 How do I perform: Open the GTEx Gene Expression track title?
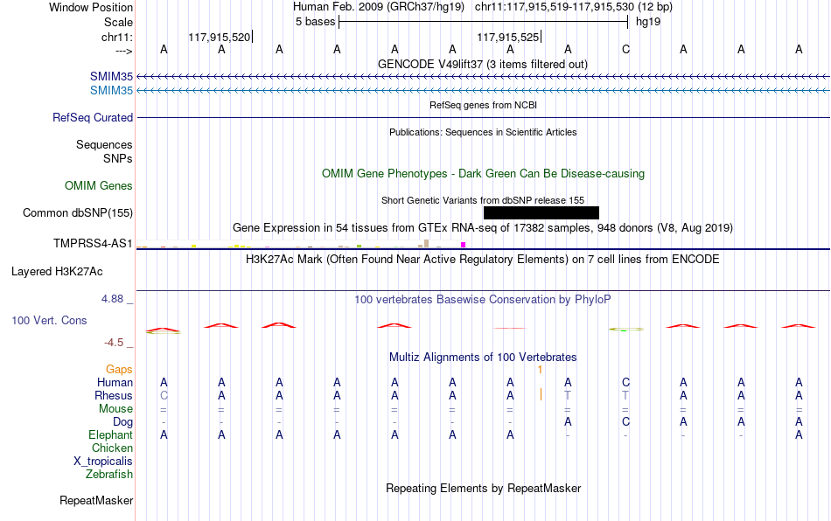coord(483,227)
